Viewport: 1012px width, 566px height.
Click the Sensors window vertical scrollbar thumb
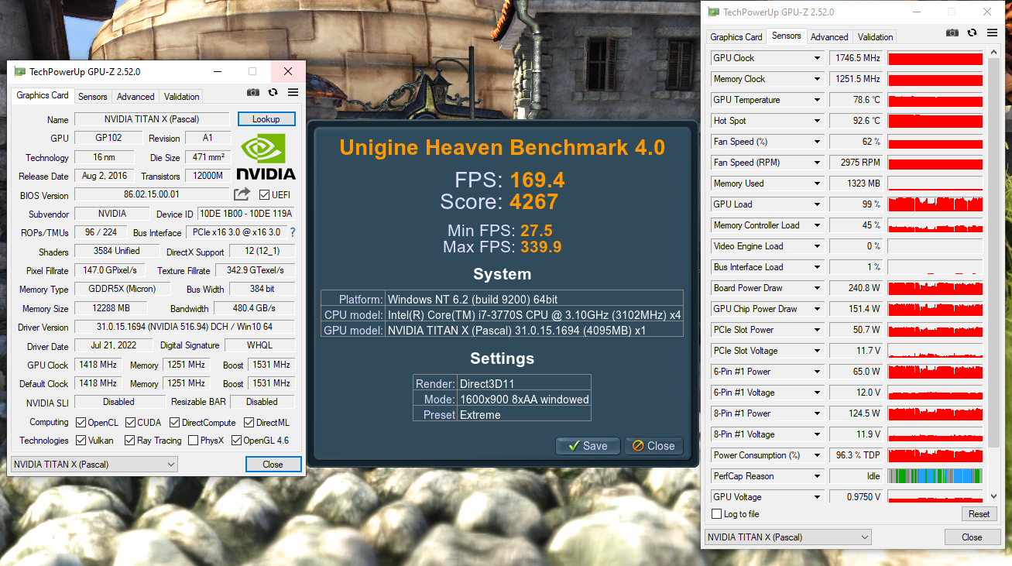coord(994,254)
